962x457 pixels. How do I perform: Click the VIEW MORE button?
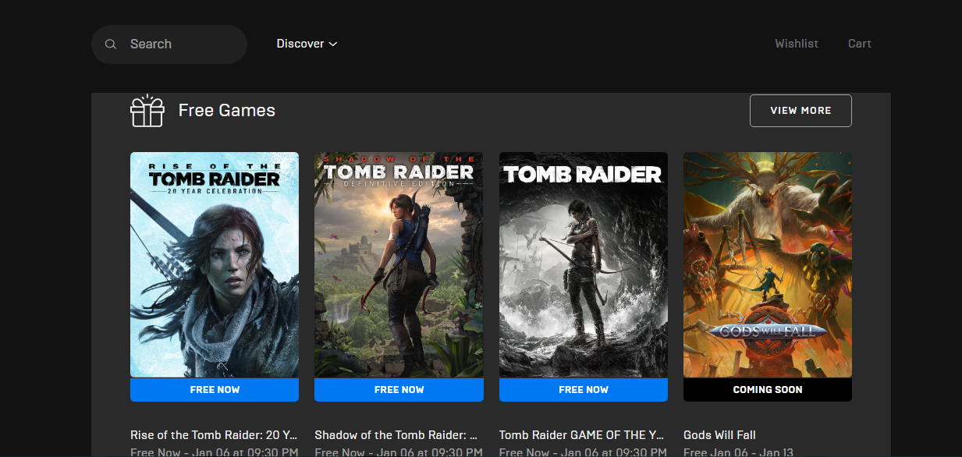pyautogui.click(x=800, y=111)
